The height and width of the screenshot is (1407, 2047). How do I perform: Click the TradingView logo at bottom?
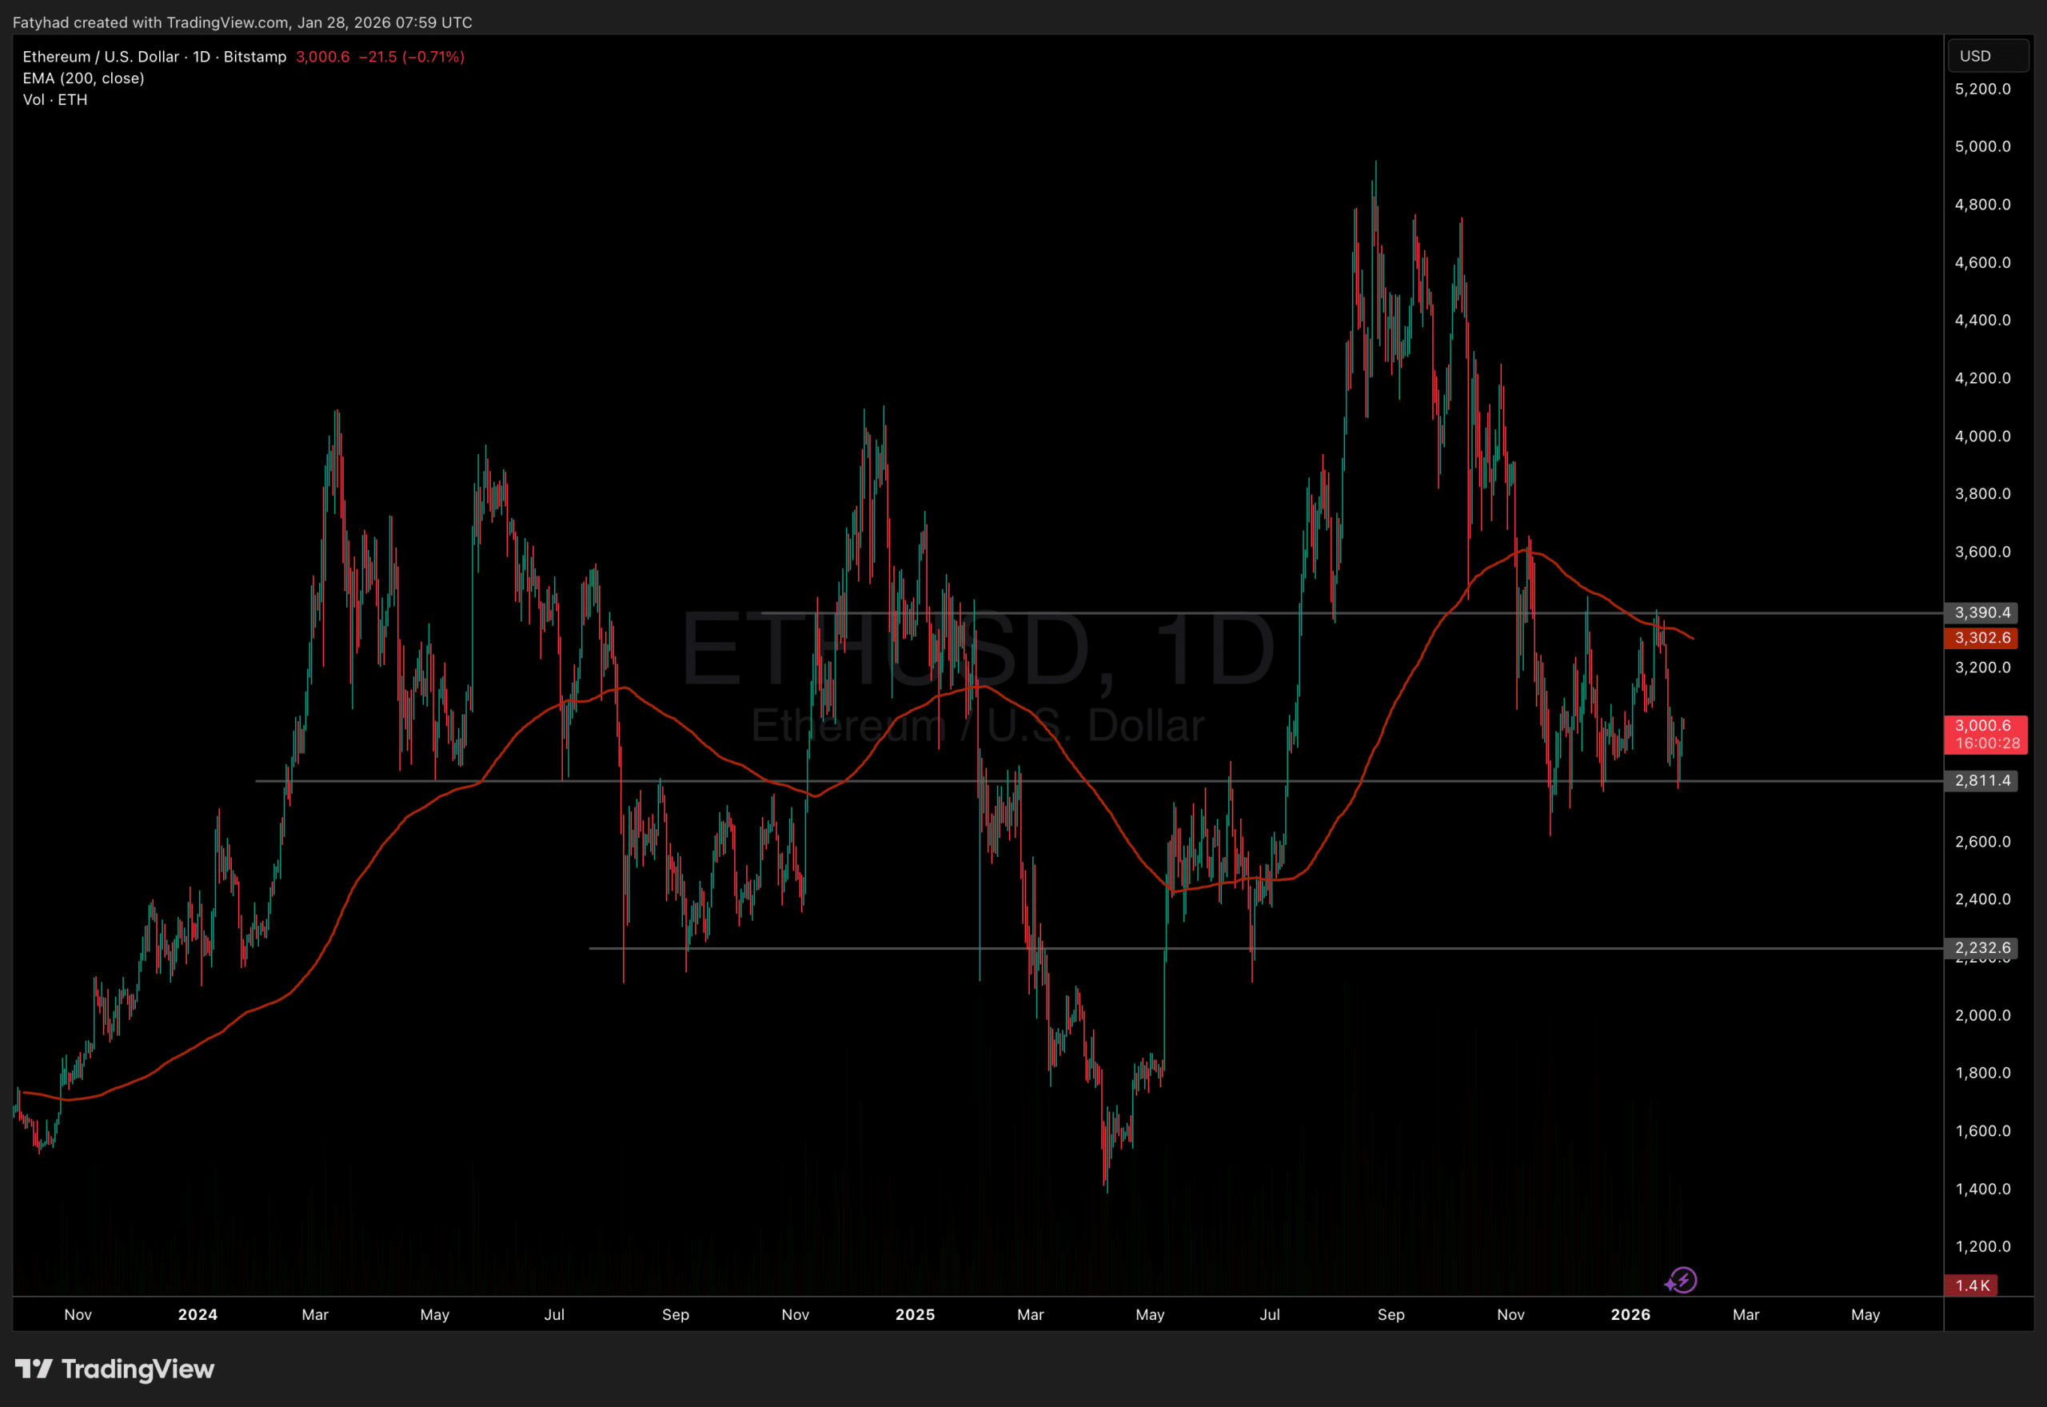[x=114, y=1369]
